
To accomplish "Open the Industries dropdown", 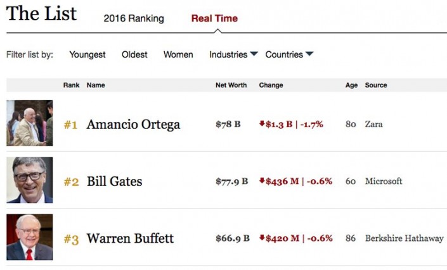I will [233, 54].
